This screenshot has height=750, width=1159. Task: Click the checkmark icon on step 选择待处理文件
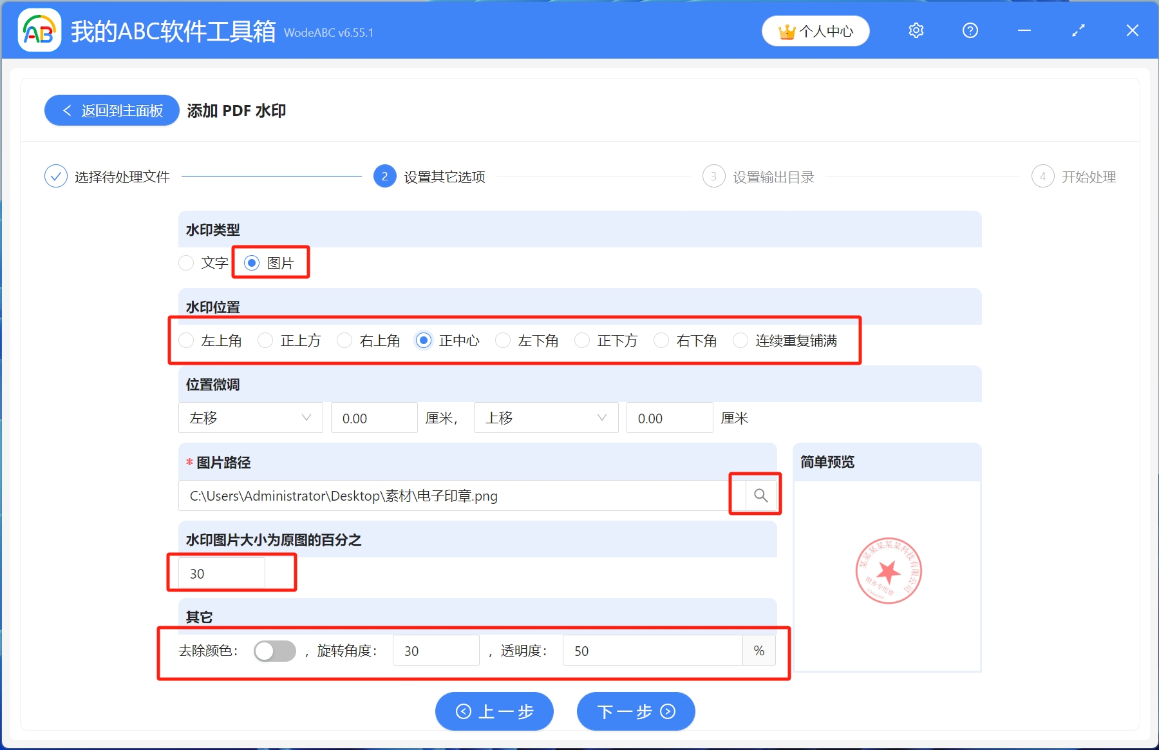click(x=56, y=175)
